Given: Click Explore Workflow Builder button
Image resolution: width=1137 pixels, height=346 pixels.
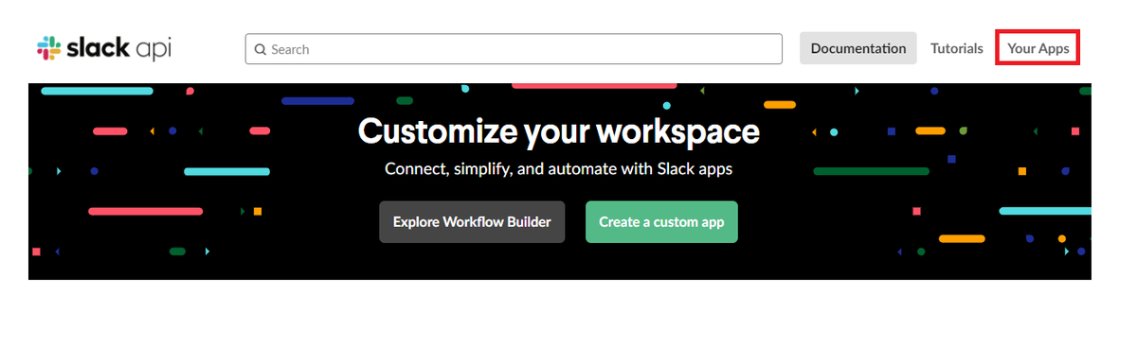Looking at the screenshot, I should (x=472, y=222).
